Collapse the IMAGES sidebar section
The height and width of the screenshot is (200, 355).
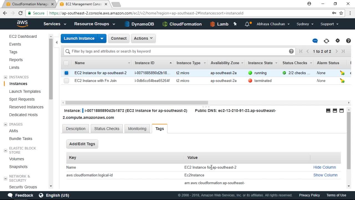click(6, 124)
